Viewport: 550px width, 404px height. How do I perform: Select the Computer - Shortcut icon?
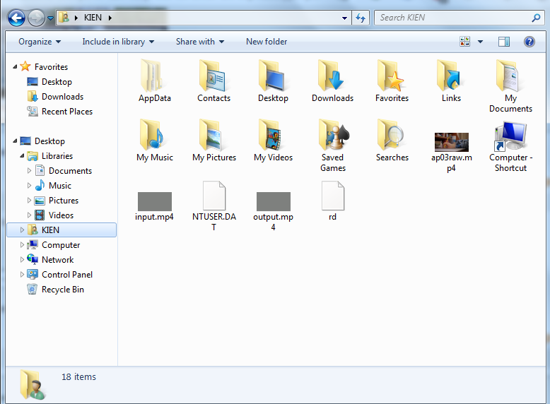coord(510,146)
